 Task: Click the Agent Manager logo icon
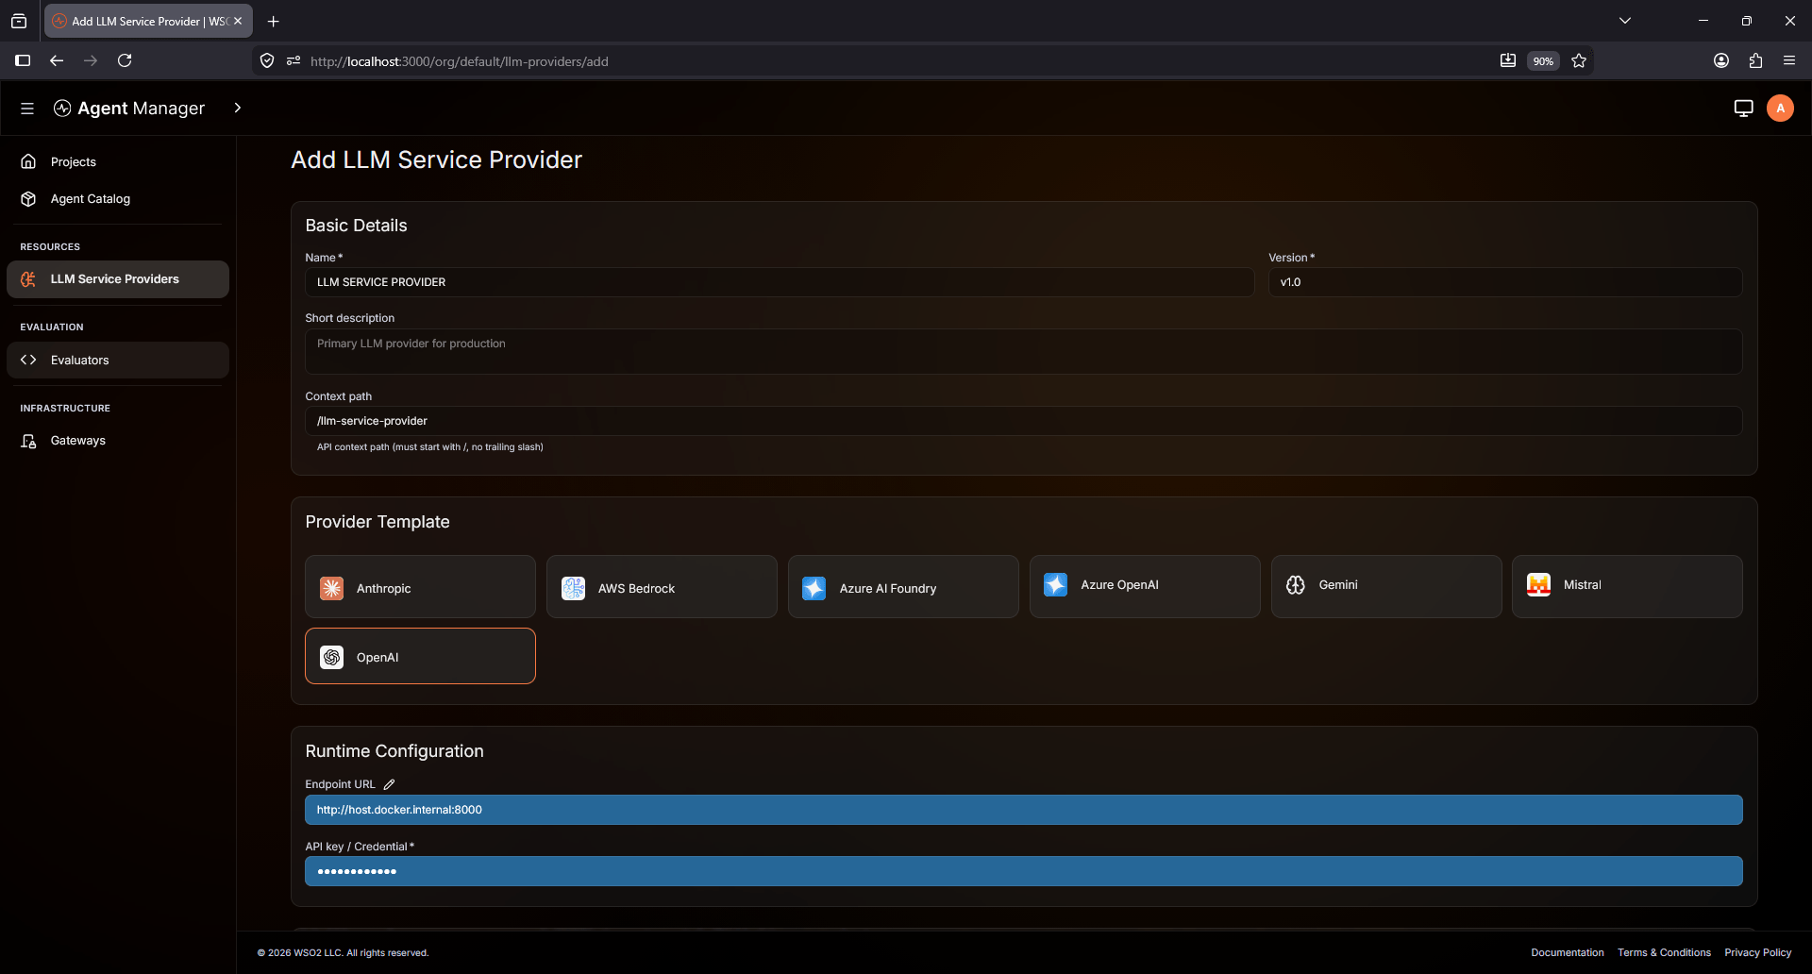pyautogui.click(x=62, y=109)
